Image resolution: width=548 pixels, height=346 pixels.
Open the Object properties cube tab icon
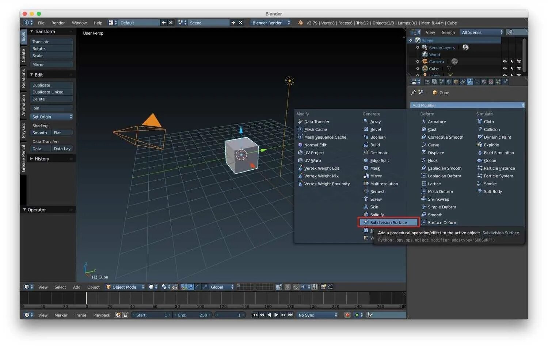click(456, 82)
